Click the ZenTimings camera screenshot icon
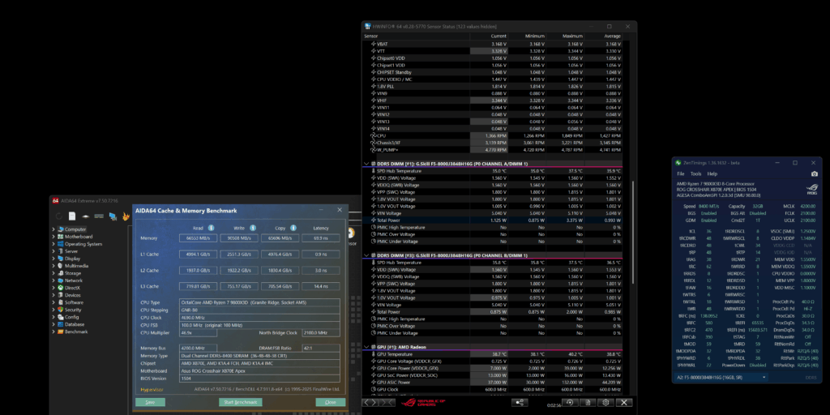The height and width of the screenshot is (415, 830). click(814, 173)
